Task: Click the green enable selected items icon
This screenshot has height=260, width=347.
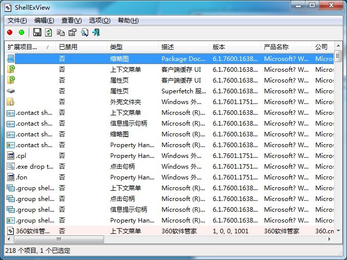Action: (22, 32)
